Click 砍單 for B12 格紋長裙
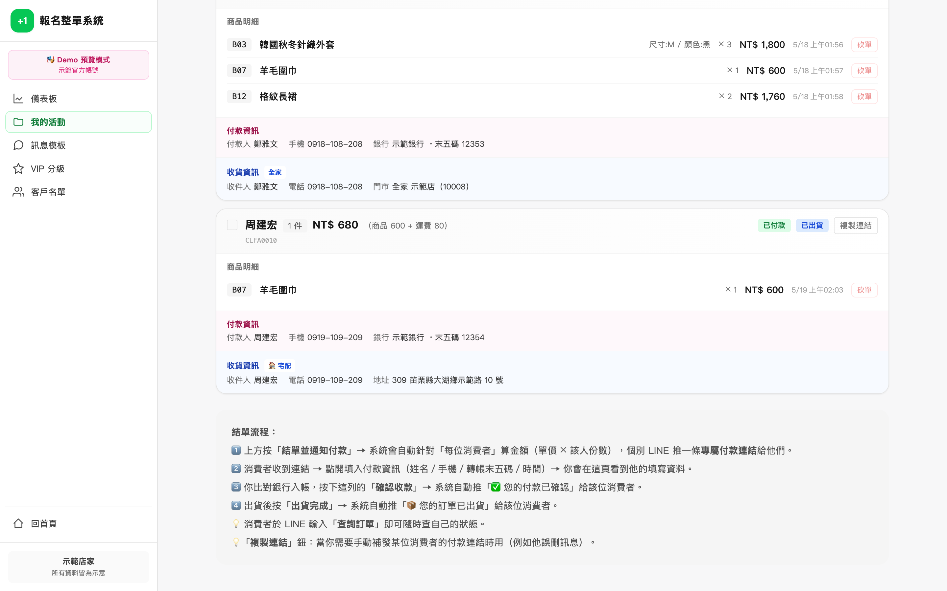 [x=864, y=97]
